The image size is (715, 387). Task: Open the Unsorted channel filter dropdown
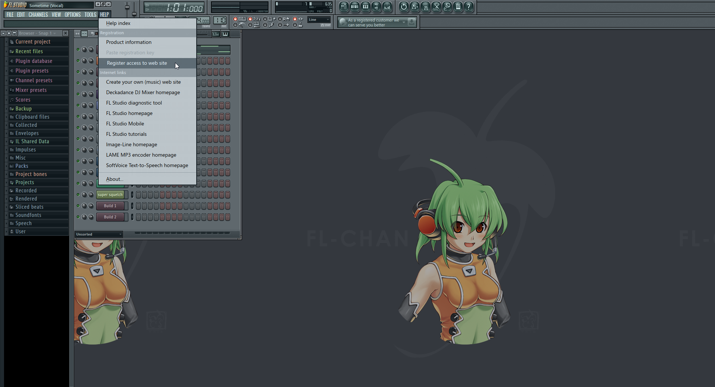point(99,234)
